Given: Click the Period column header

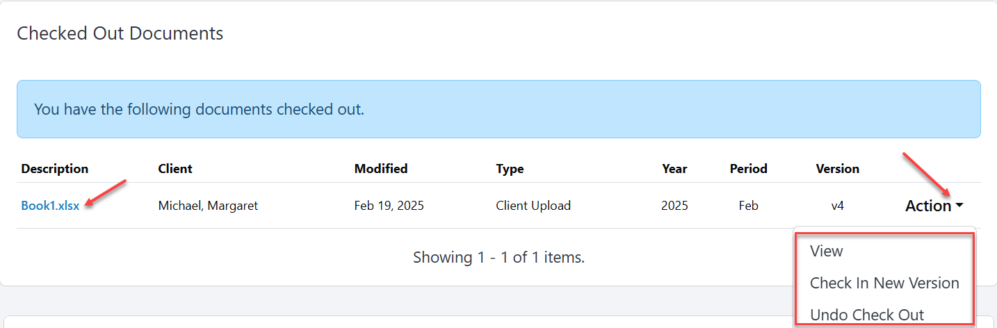Looking at the screenshot, I should pos(749,169).
